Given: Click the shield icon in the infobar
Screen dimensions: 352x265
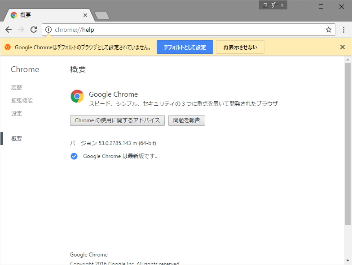Looking at the screenshot, I should pos(8,47).
